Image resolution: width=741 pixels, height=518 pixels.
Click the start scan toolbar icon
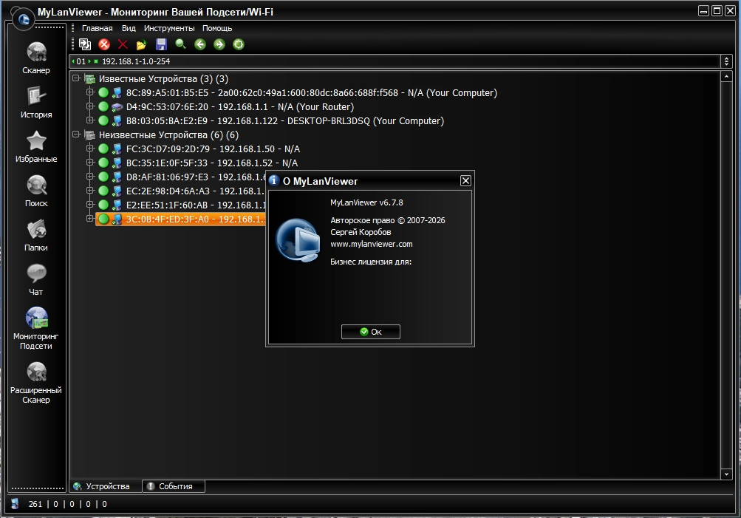(85, 44)
